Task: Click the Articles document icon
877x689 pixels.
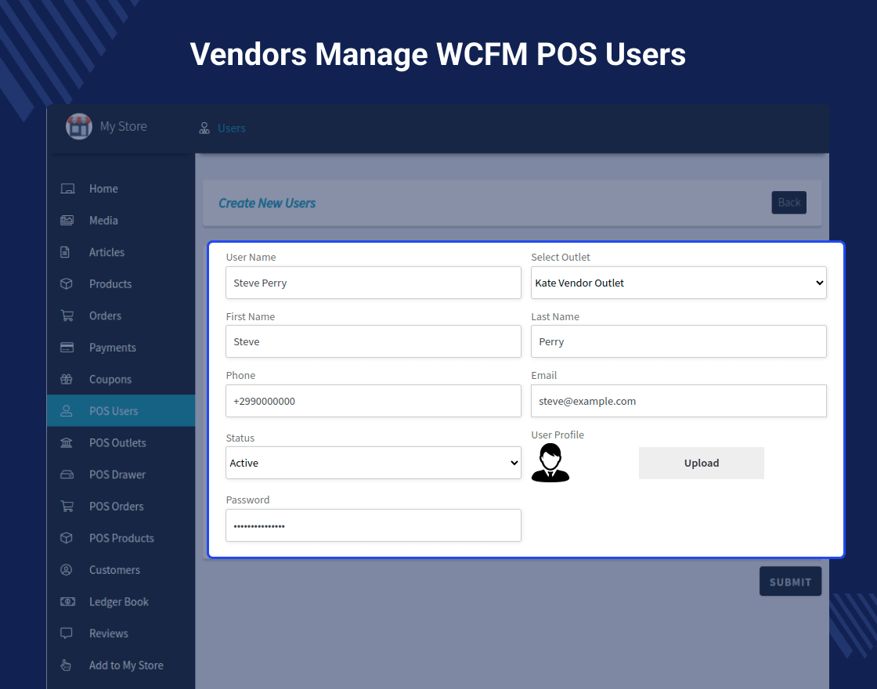Action: coord(65,252)
